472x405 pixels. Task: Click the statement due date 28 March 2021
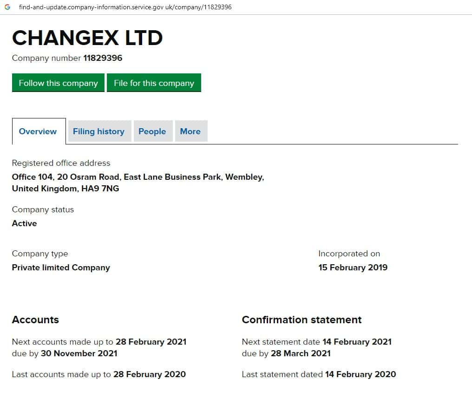[x=301, y=353]
